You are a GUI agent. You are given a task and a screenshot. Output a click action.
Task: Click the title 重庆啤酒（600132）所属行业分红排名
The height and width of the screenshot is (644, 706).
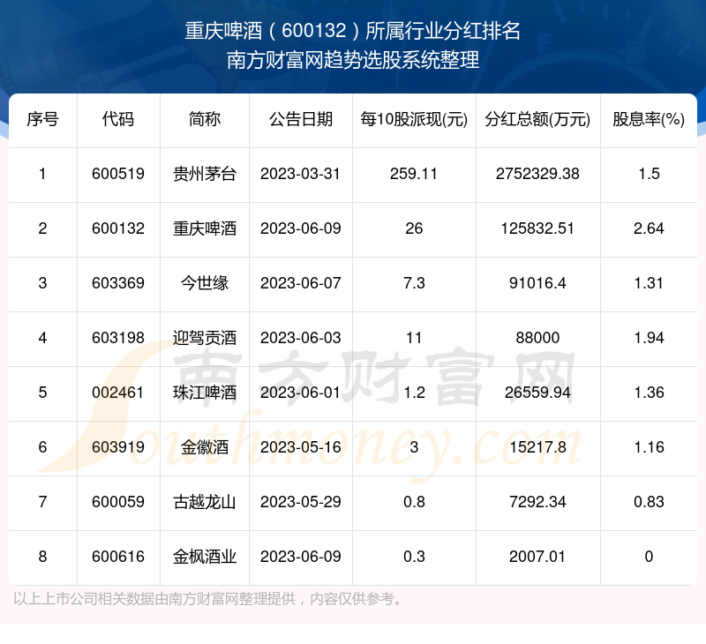click(x=352, y=31)
